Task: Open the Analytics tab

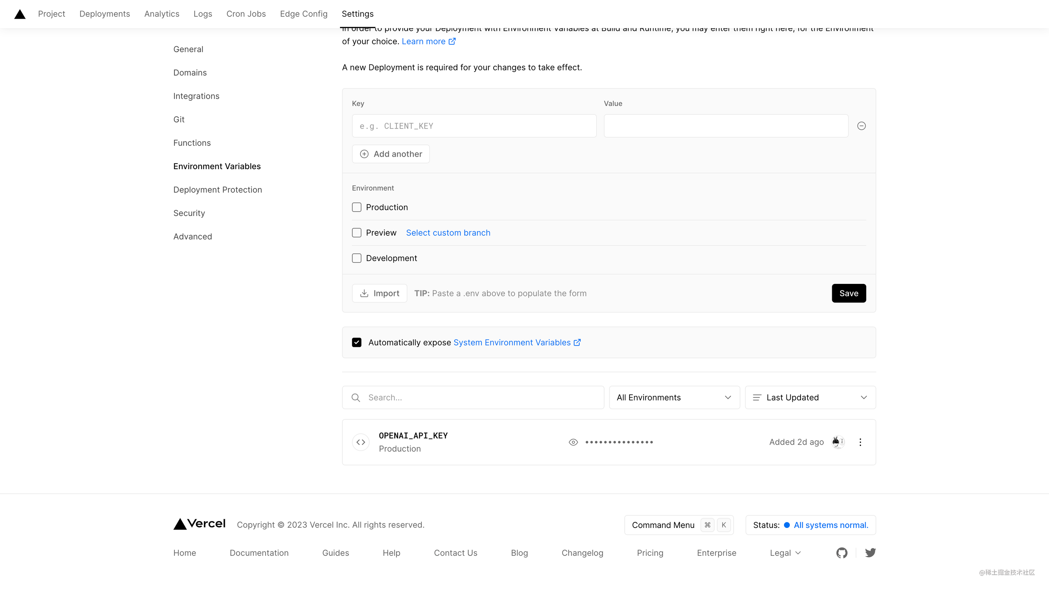Action: tap(162, 14)
